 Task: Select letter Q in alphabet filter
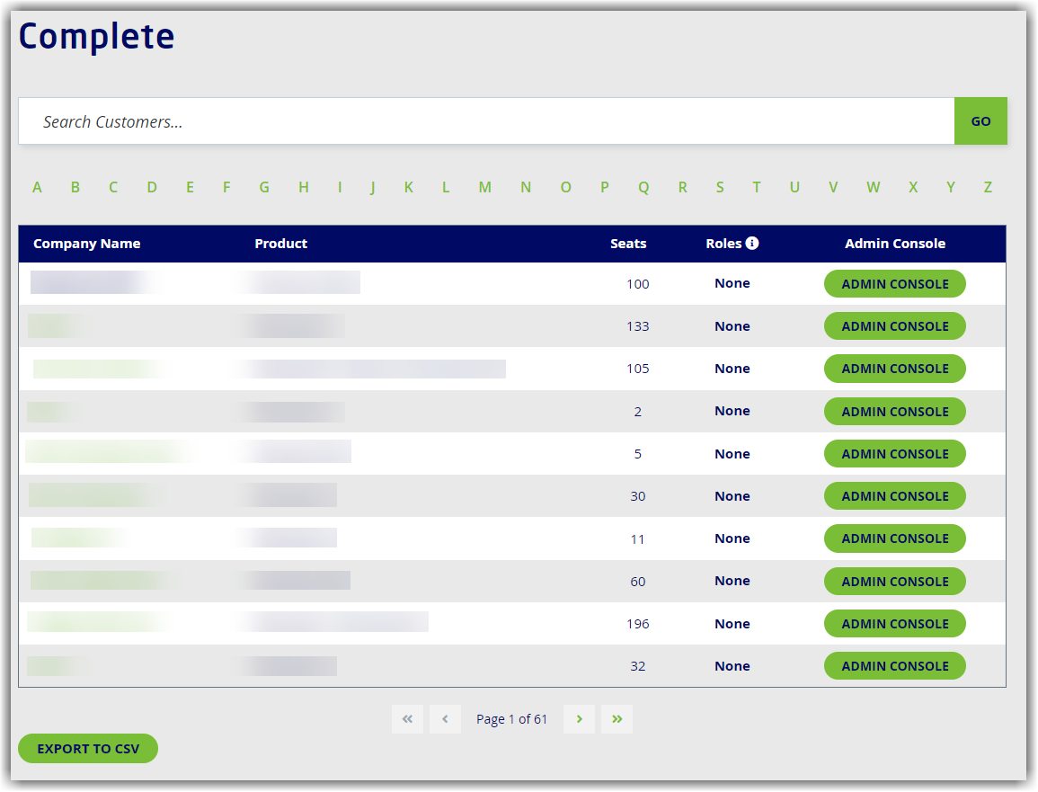[x=643, y=187]
